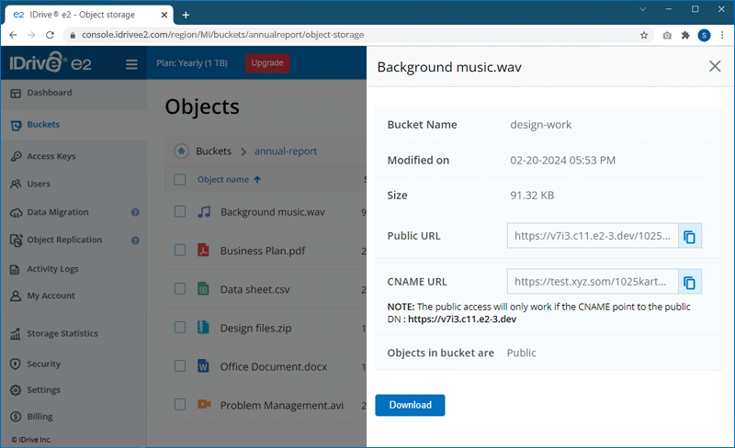Copy the Public URL to clipboard
Screen dimensions: 735x448
(x=690, y=236)
